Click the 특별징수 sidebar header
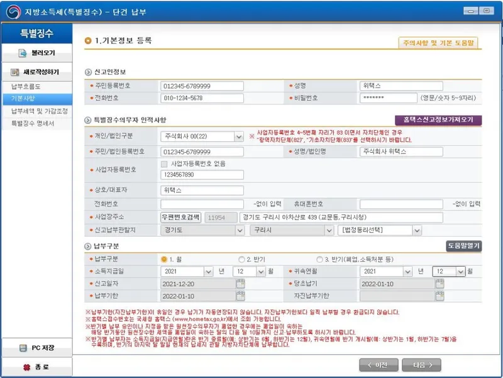 pyautogui.click(x=37, y=33)
